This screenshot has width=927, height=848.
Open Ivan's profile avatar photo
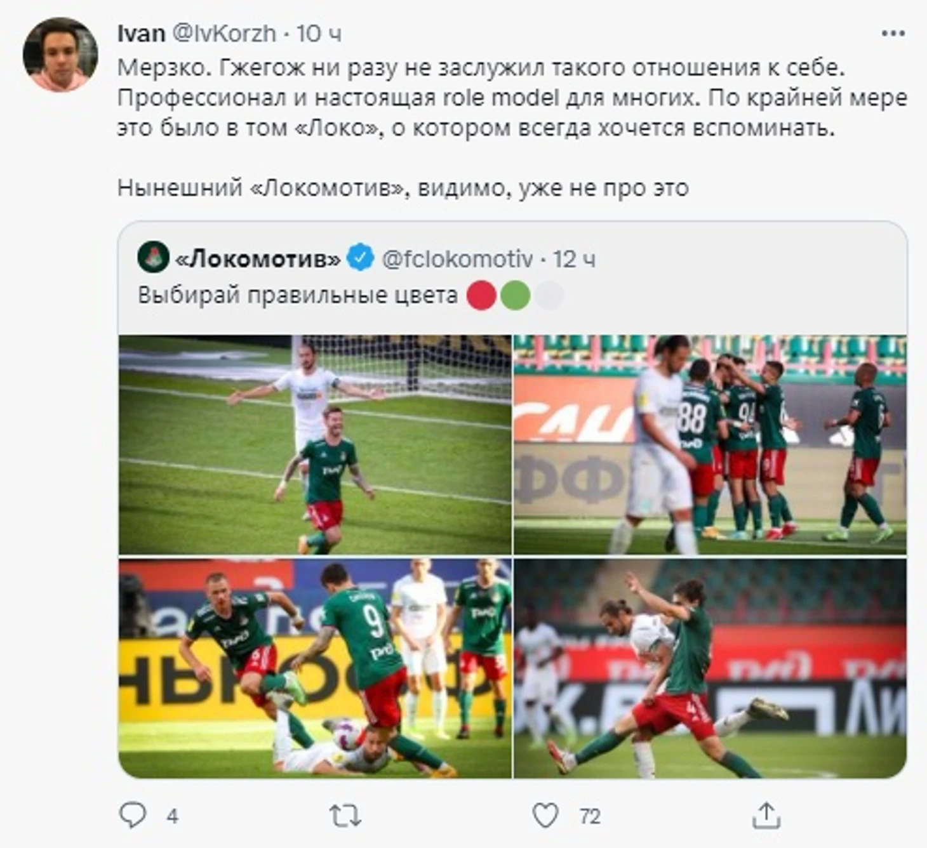click(x=60, y=55)
